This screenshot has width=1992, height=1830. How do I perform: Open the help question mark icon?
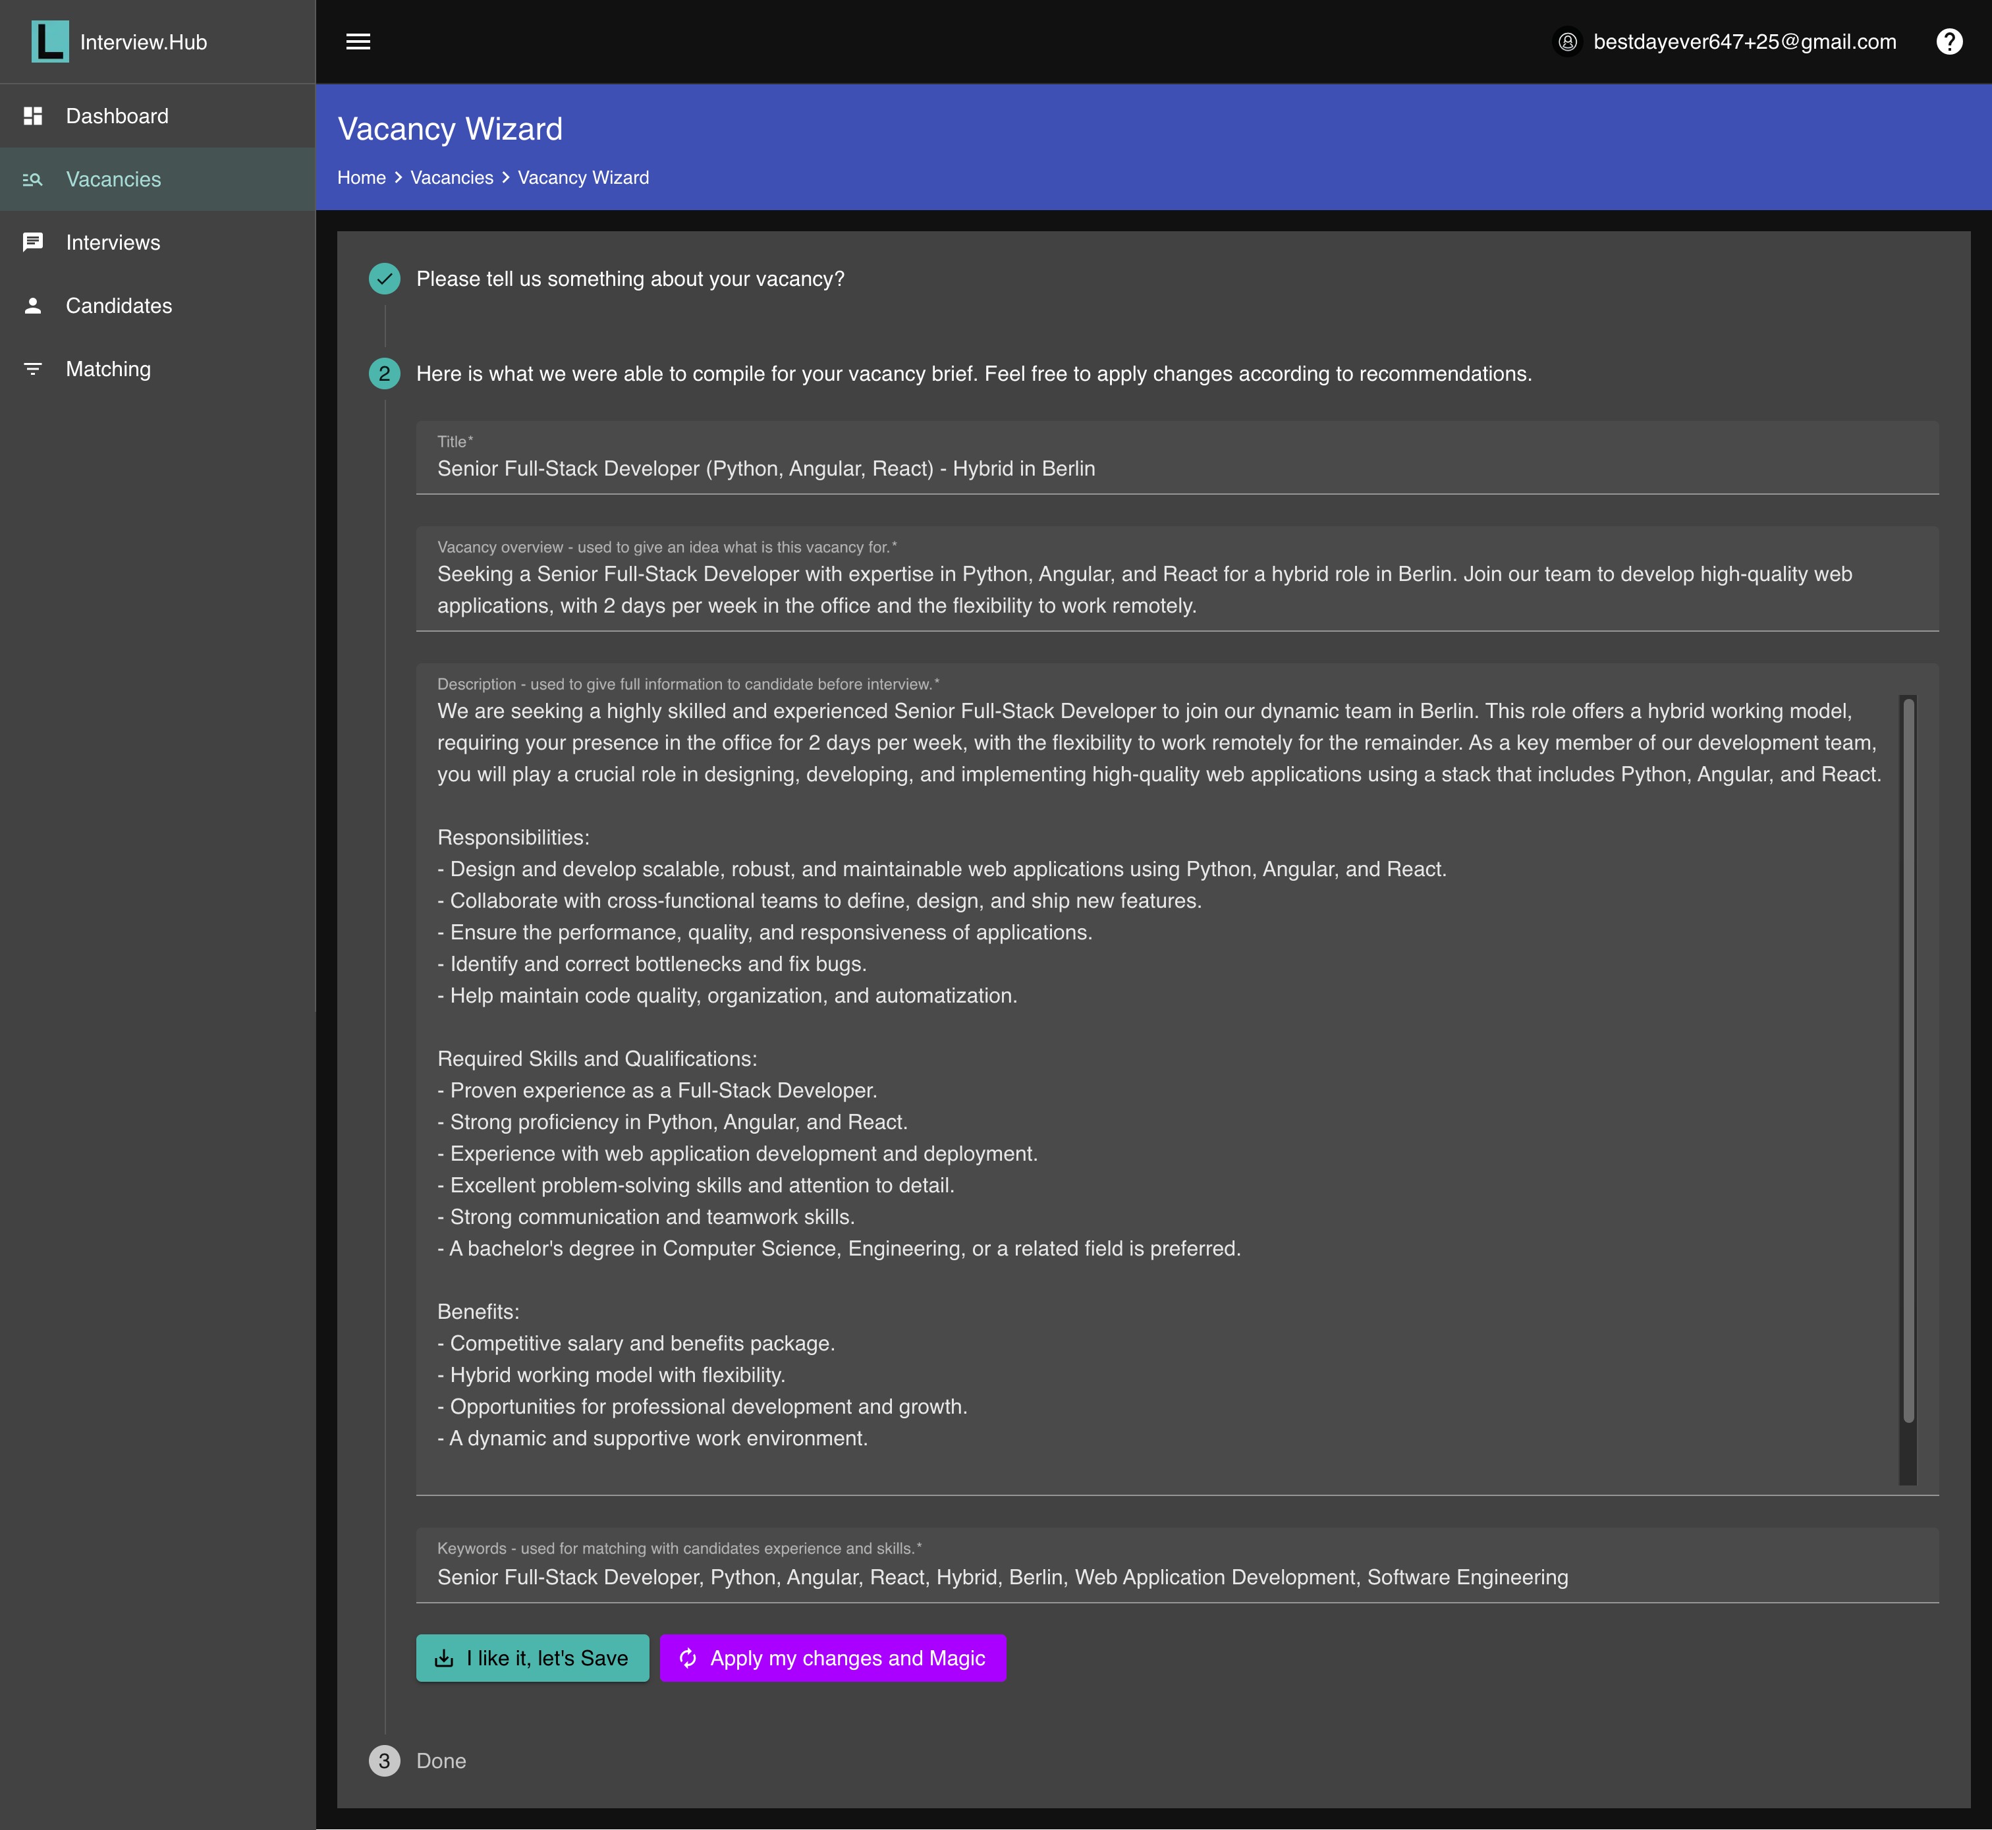[x=1949, y=42]
